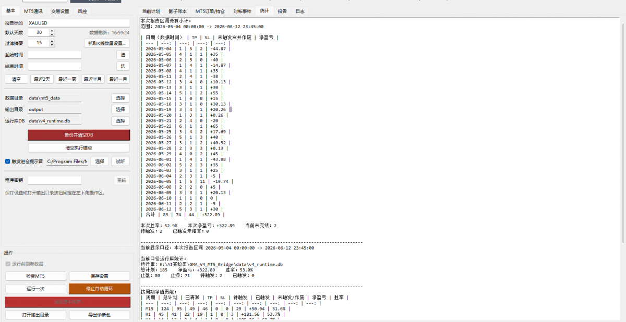Viewport: 626px width, 322px height.
Task: Open the 风控 tab
Action: click(x=82, y=11)
